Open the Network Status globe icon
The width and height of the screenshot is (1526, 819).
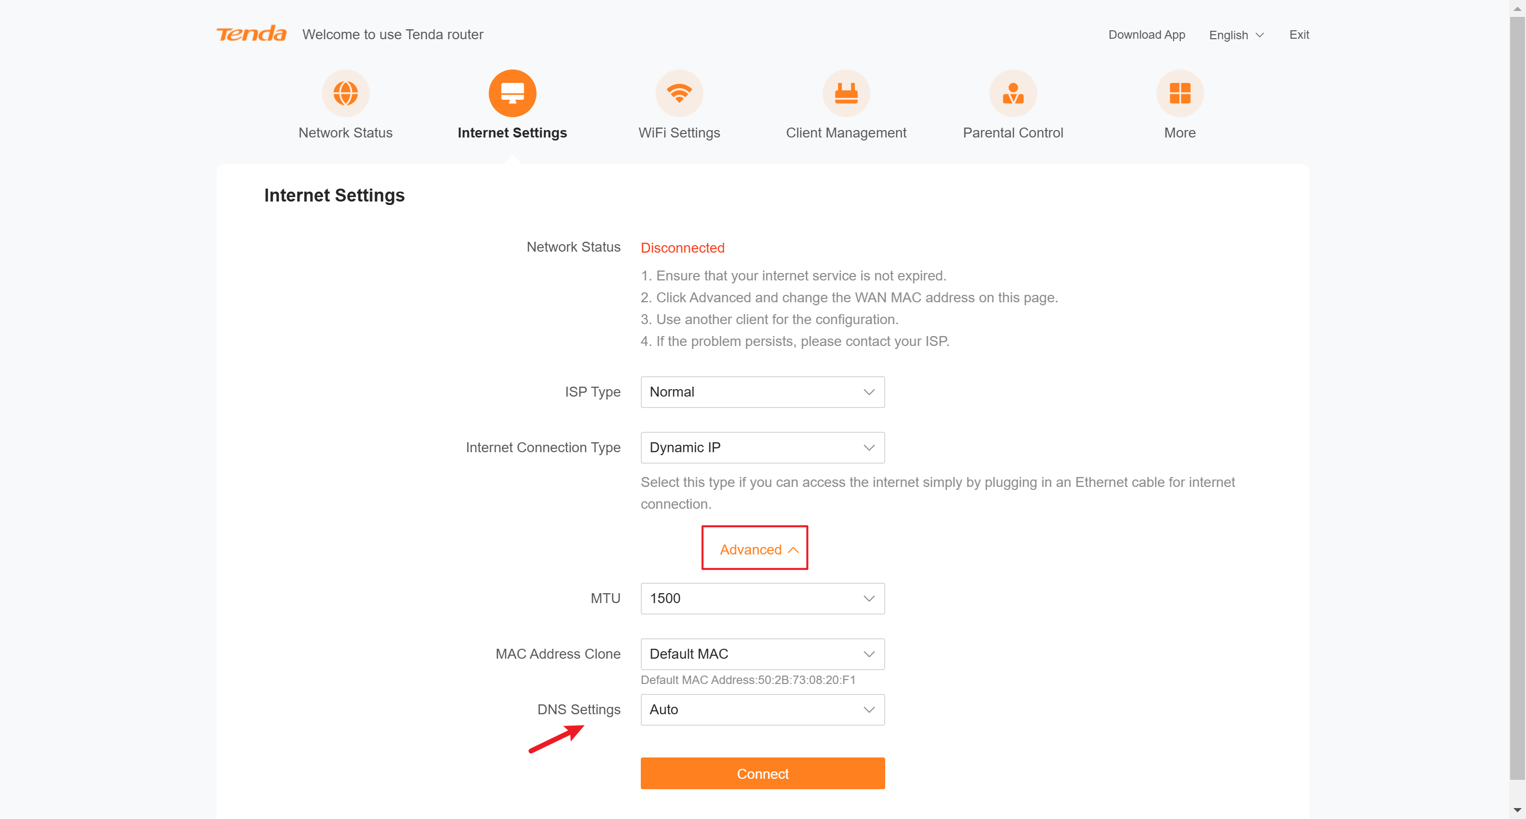click(x=345, y=93)
